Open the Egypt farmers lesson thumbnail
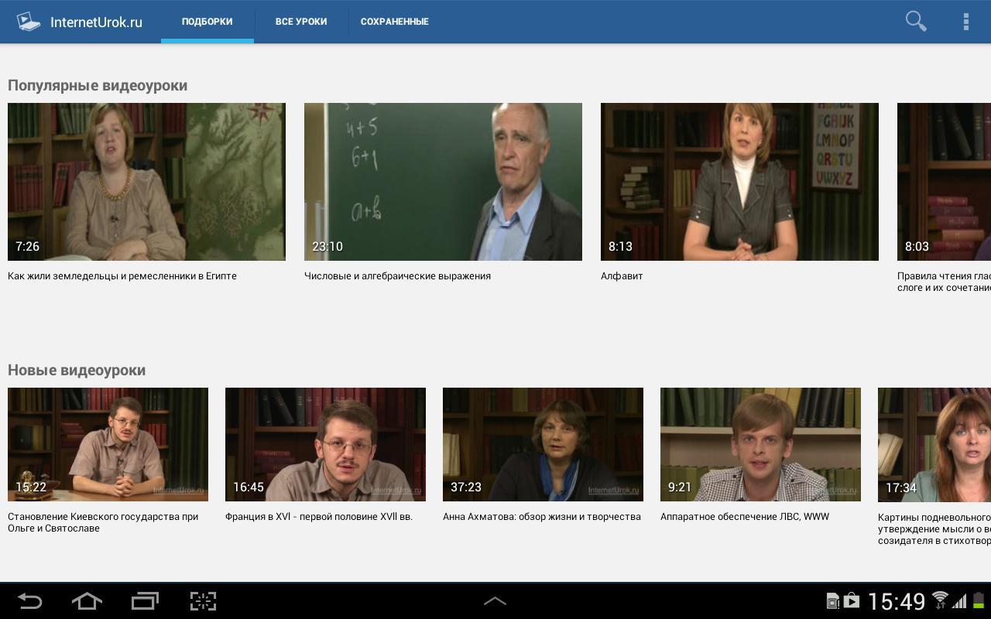 pyautogui.click(x=146, y=182)
